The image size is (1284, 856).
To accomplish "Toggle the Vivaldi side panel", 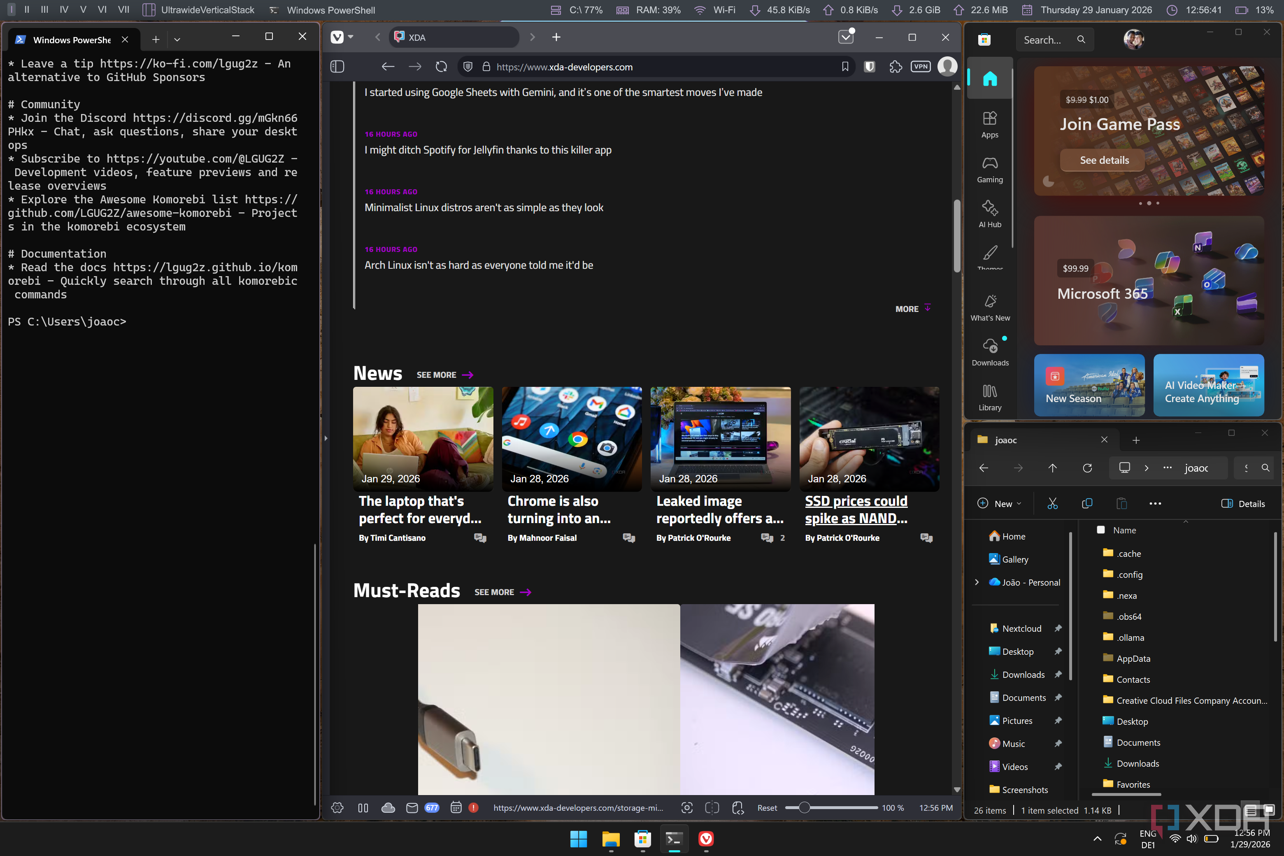I will pos(337,67).
